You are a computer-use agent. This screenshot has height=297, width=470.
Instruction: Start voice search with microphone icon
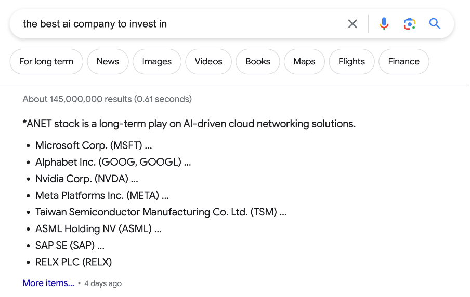[384, 24]
